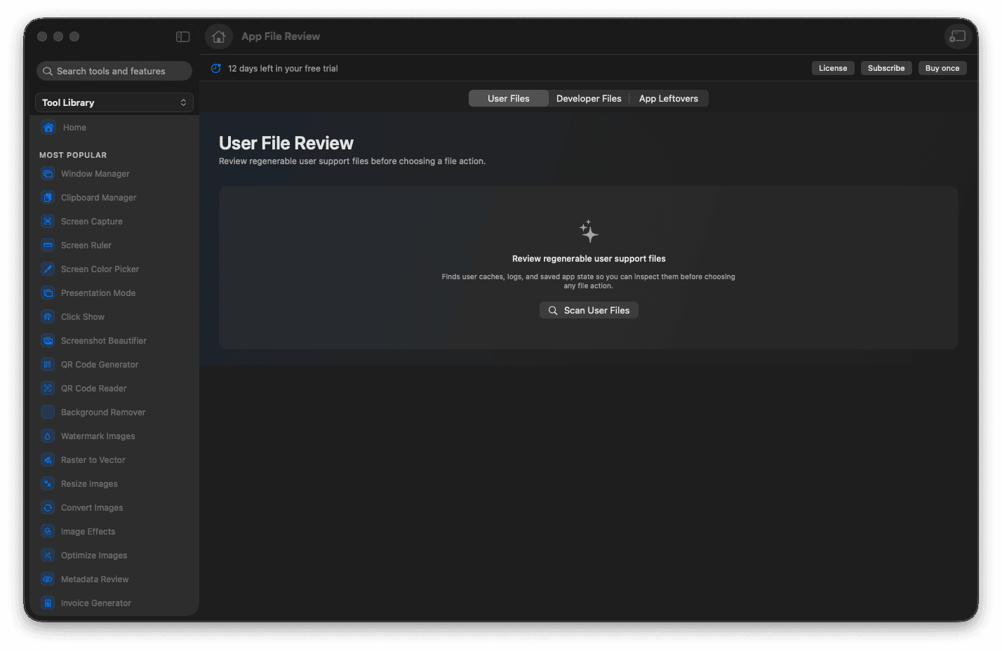The width and height of the screenshot is (1002, 651).
Task: Switch to the App Leftovers tab
Action: [669, 98]
